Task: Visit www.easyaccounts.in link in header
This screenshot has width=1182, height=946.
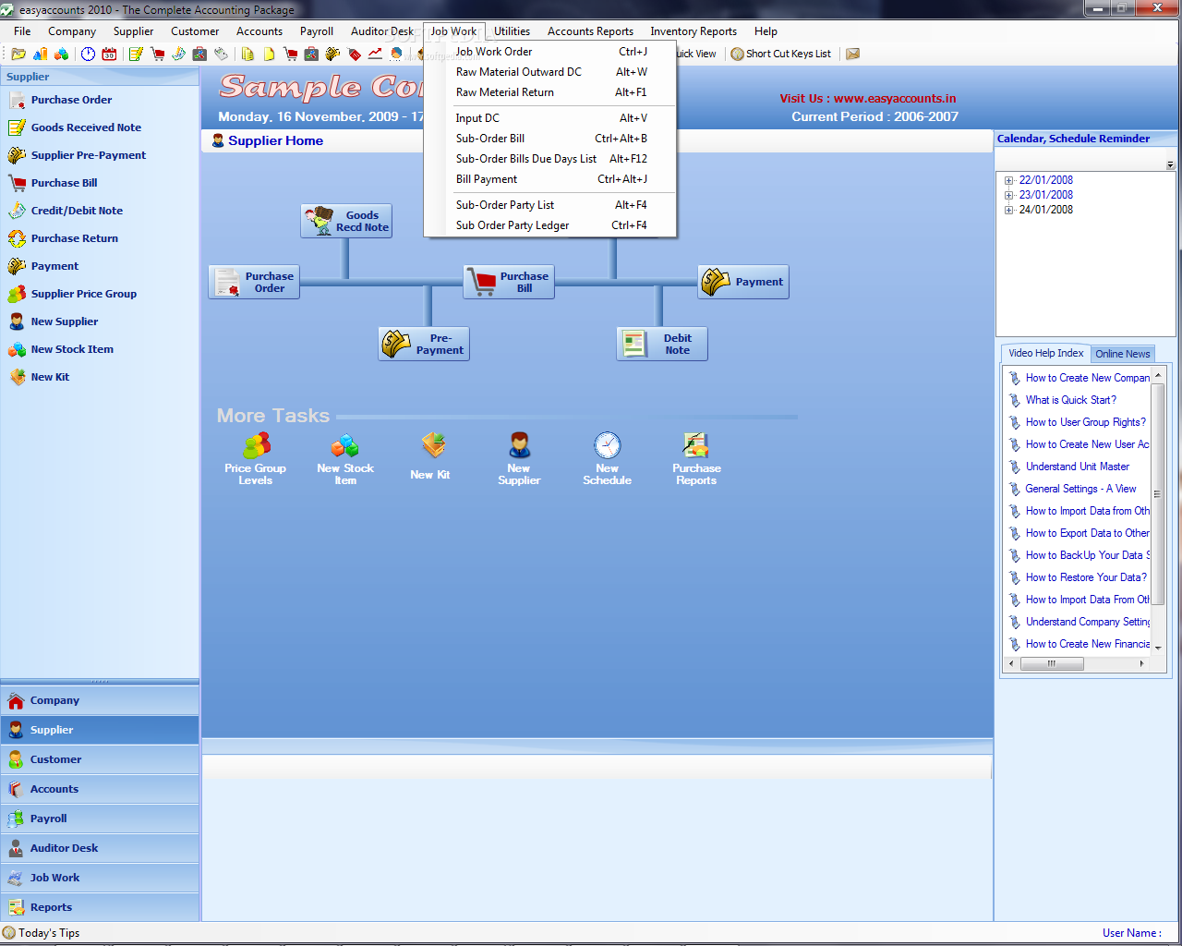Action: (x=894, y=99)
